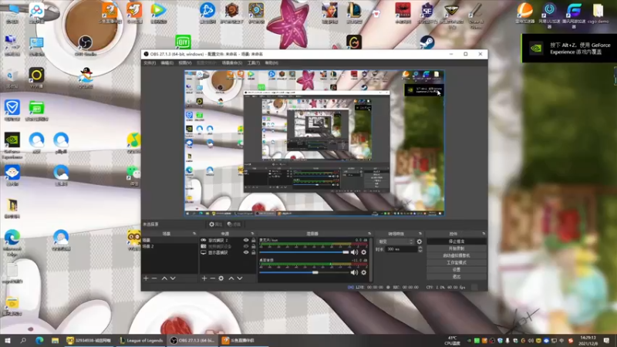This screenshot has width=617, height=347.
Task: Click the 停止推流 button
Action: point(457,241)
